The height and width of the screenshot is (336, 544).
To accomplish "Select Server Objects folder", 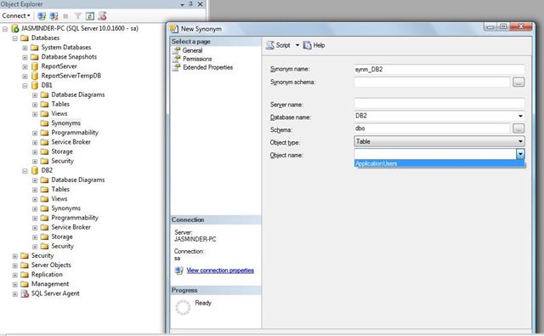I will 51,265.
